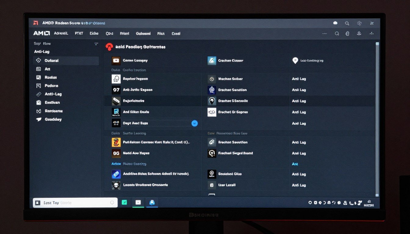Click the Crachan Clasar blue icon
The image size is (410, 234).
[x=212, y=60]
